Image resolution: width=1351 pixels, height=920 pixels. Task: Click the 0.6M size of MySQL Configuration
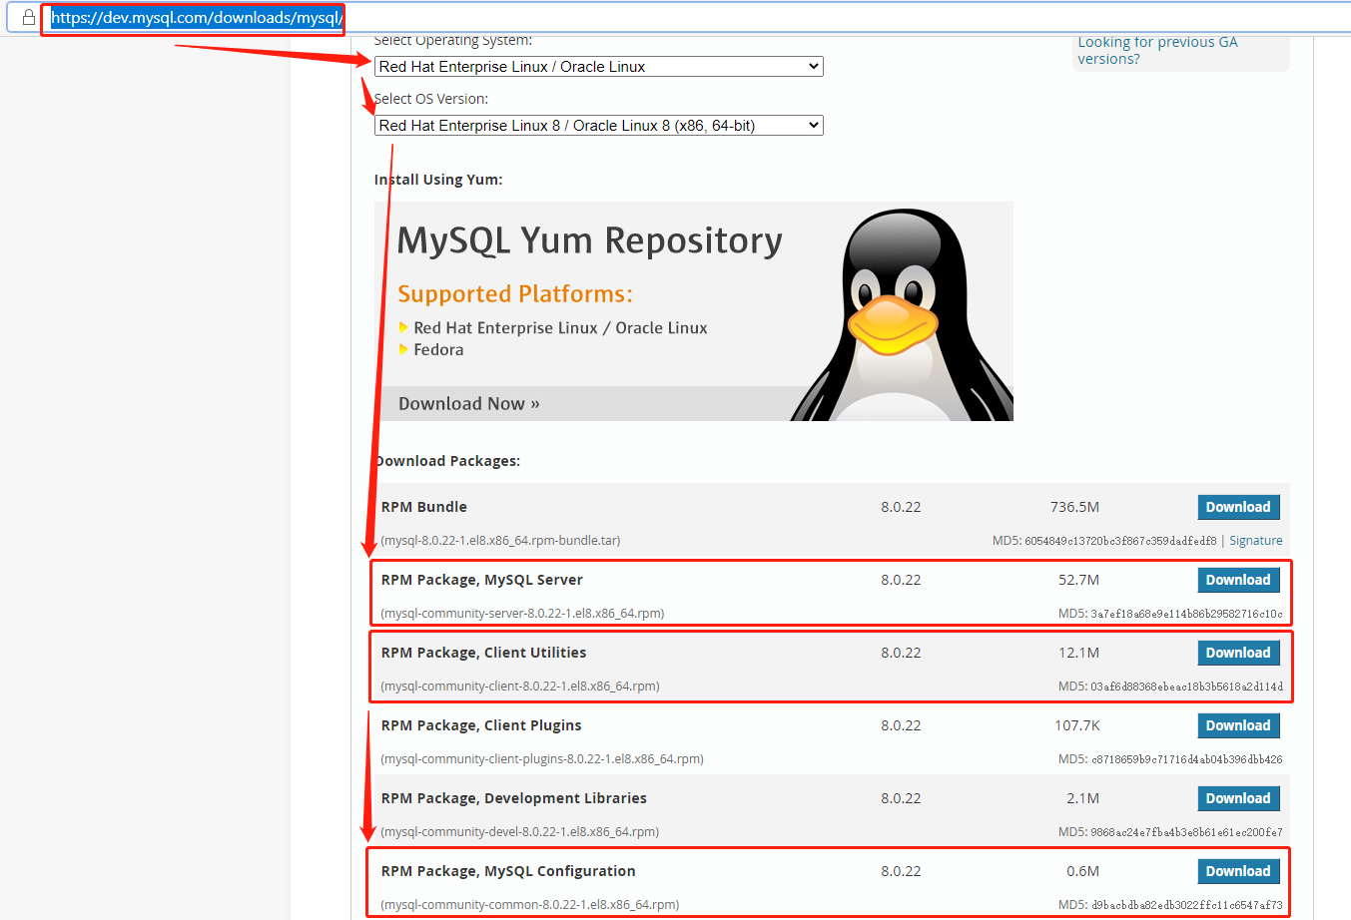(1082, 871)
